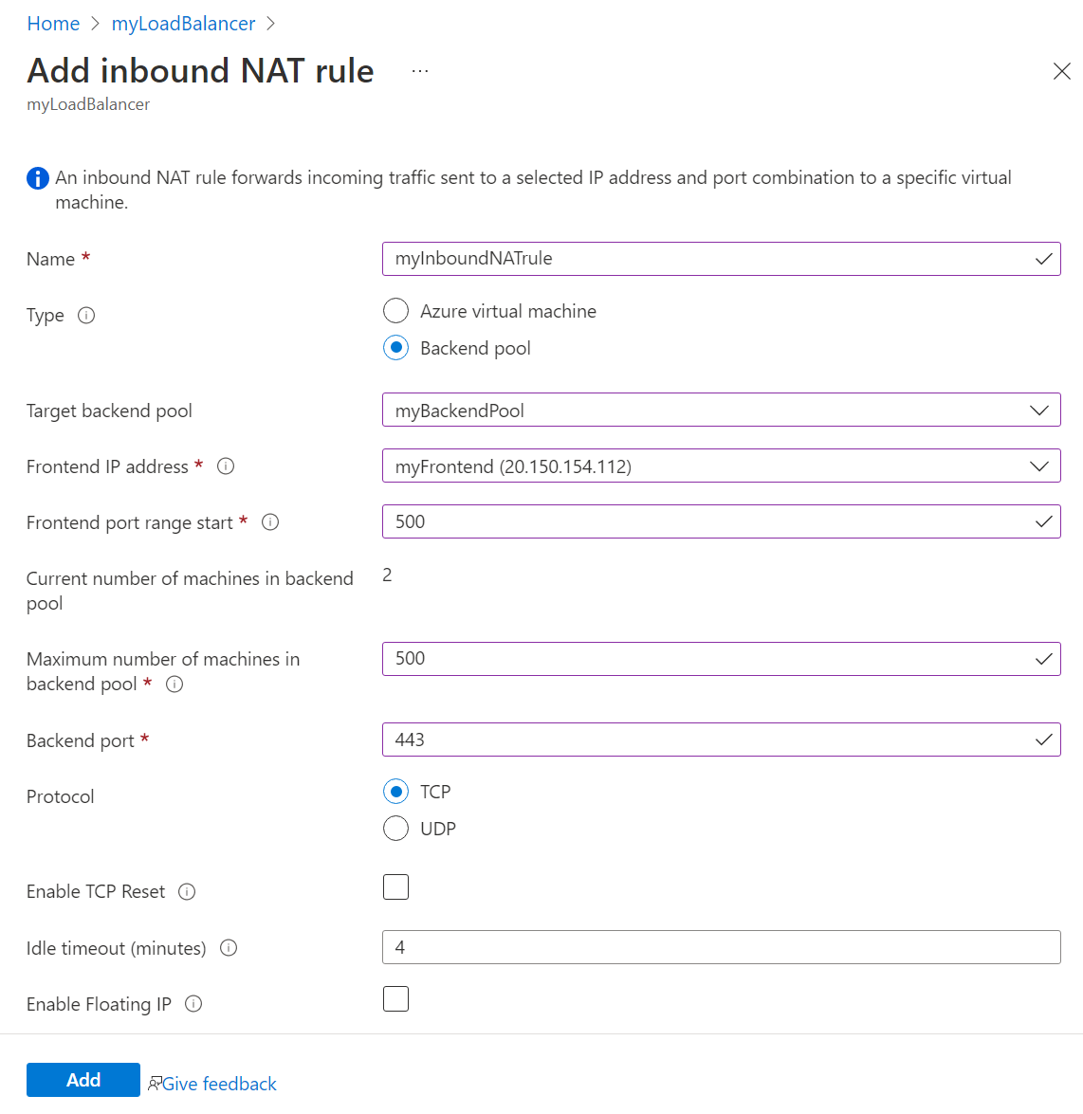The width and height of the screenshot is (1083, 1114).
Task: Click the Enable Floating IP info icon
Action: point(193,1004)
